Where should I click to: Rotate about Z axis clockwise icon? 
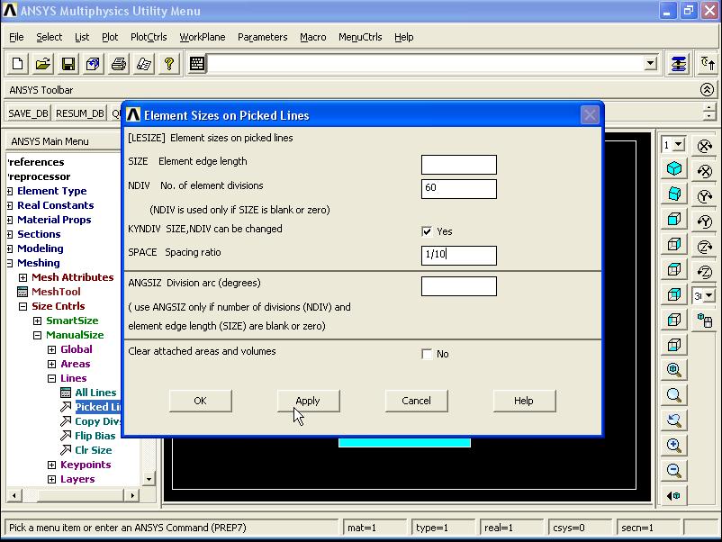[705, 247]
